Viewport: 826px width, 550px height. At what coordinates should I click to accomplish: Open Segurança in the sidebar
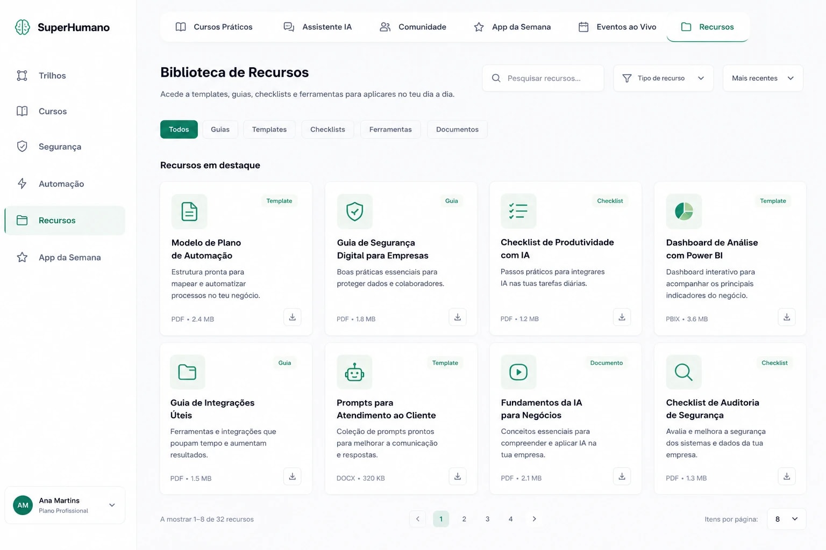point(65,147)
